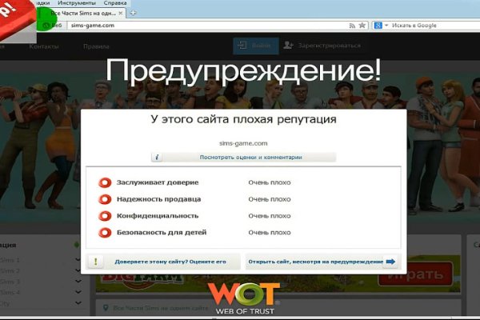Click the red rating icon for 'Заслуживает доверие'

pos(104,182)
